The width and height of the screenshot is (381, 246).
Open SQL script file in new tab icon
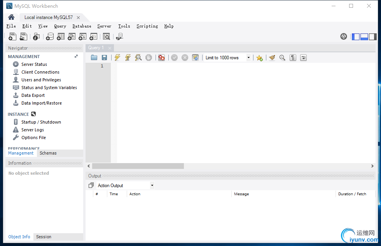[x=23, y=36]
